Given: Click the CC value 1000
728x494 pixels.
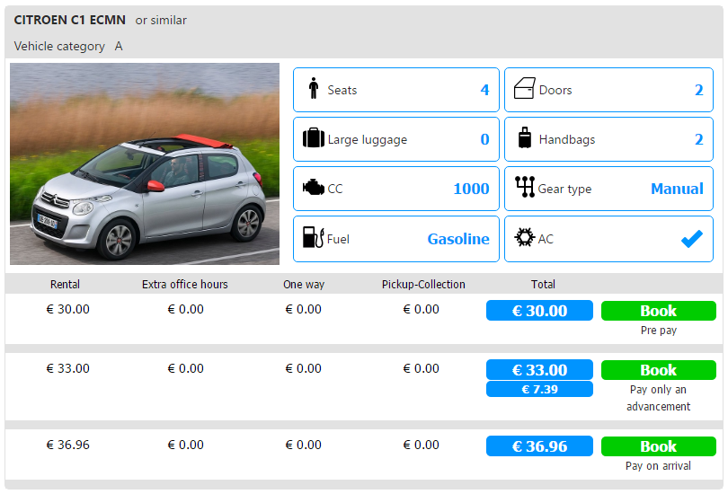Looking at the screenshot, I should tap(471, 189).
